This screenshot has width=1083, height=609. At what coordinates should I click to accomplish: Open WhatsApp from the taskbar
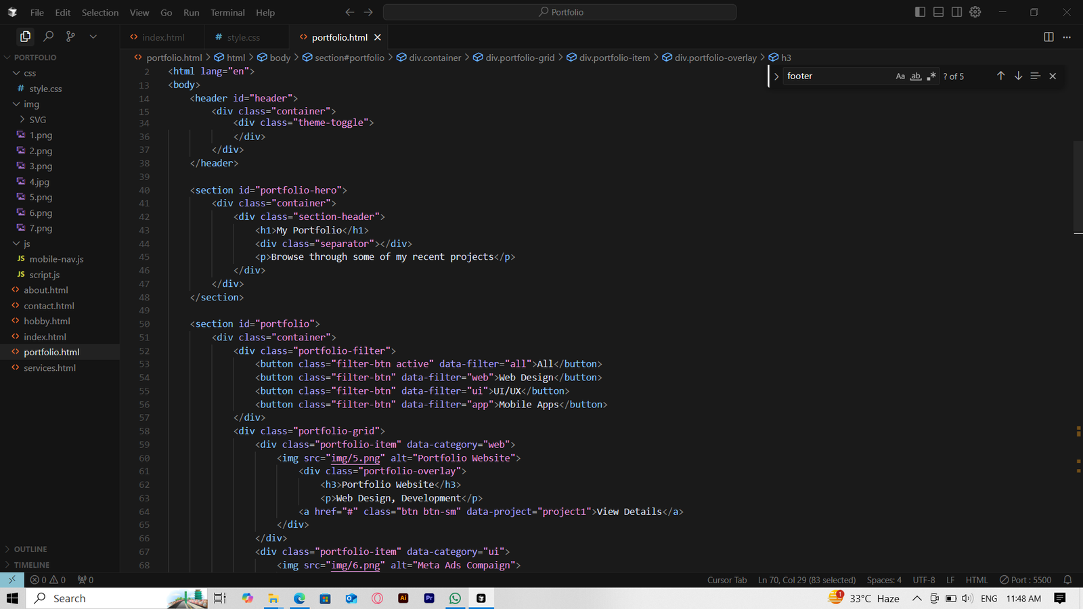pos(455,598)
